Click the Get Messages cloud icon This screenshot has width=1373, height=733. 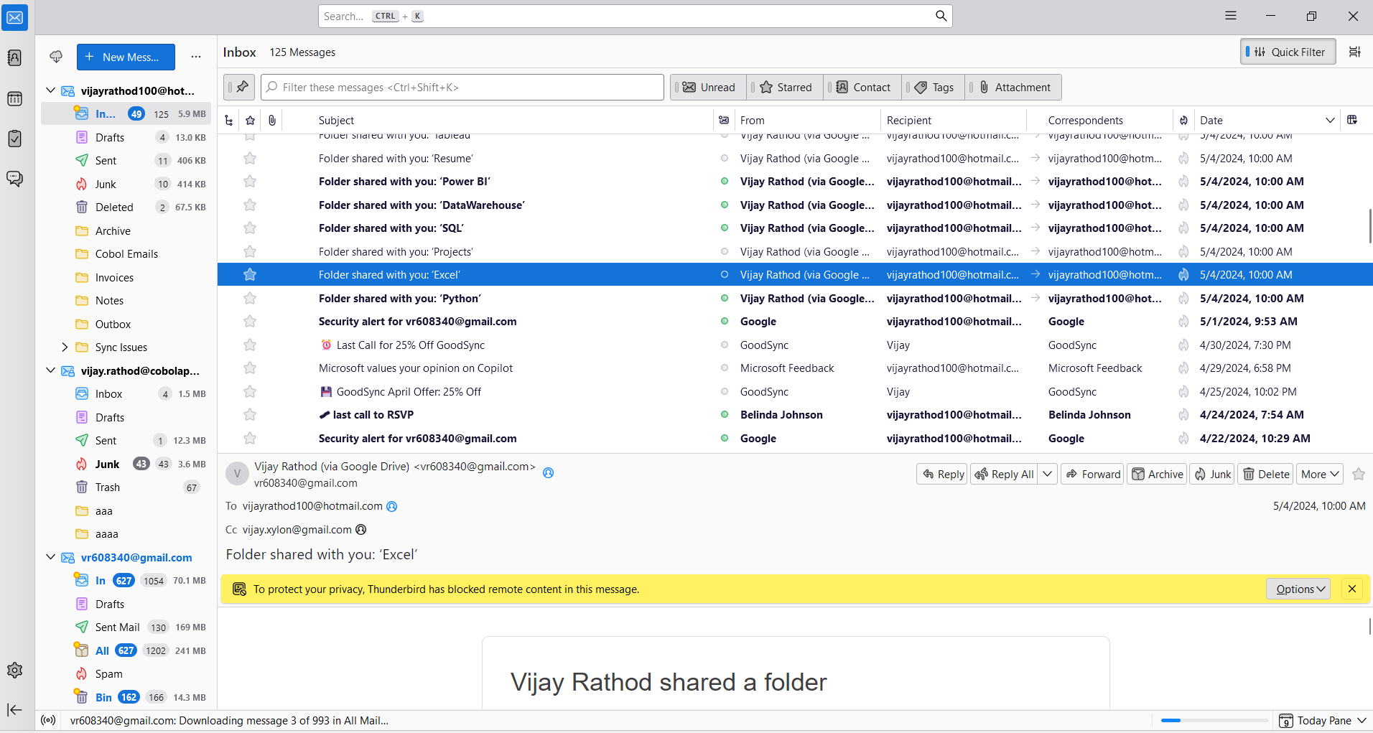(x=56, y=57)
